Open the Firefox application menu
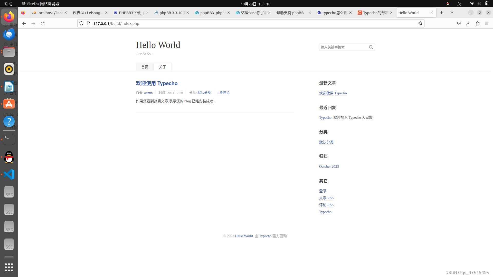 pyautogui.click(x=487, y=23)
